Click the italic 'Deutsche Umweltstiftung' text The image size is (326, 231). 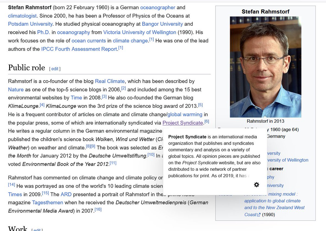(117, 156)
